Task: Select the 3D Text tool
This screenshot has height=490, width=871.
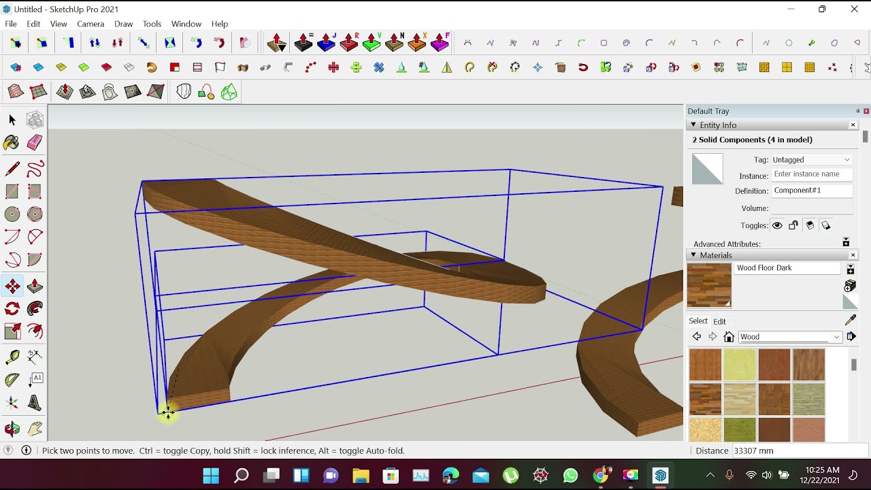Action: [x=35, y=403]
